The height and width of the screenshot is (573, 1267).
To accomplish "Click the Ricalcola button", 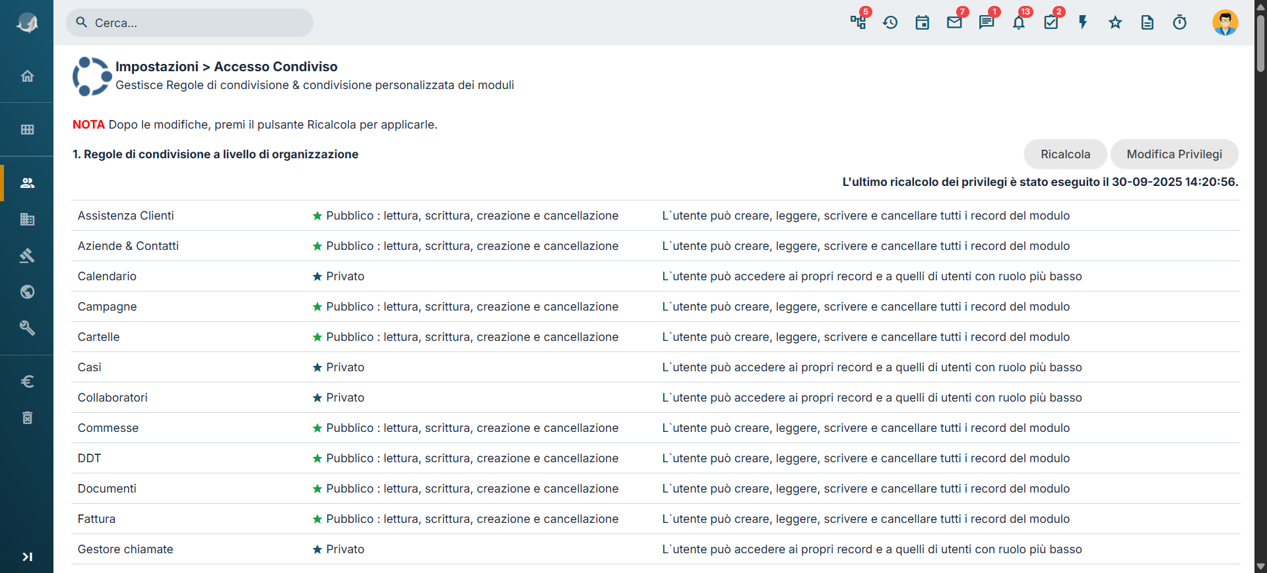I will click(x=1065, y=154).
